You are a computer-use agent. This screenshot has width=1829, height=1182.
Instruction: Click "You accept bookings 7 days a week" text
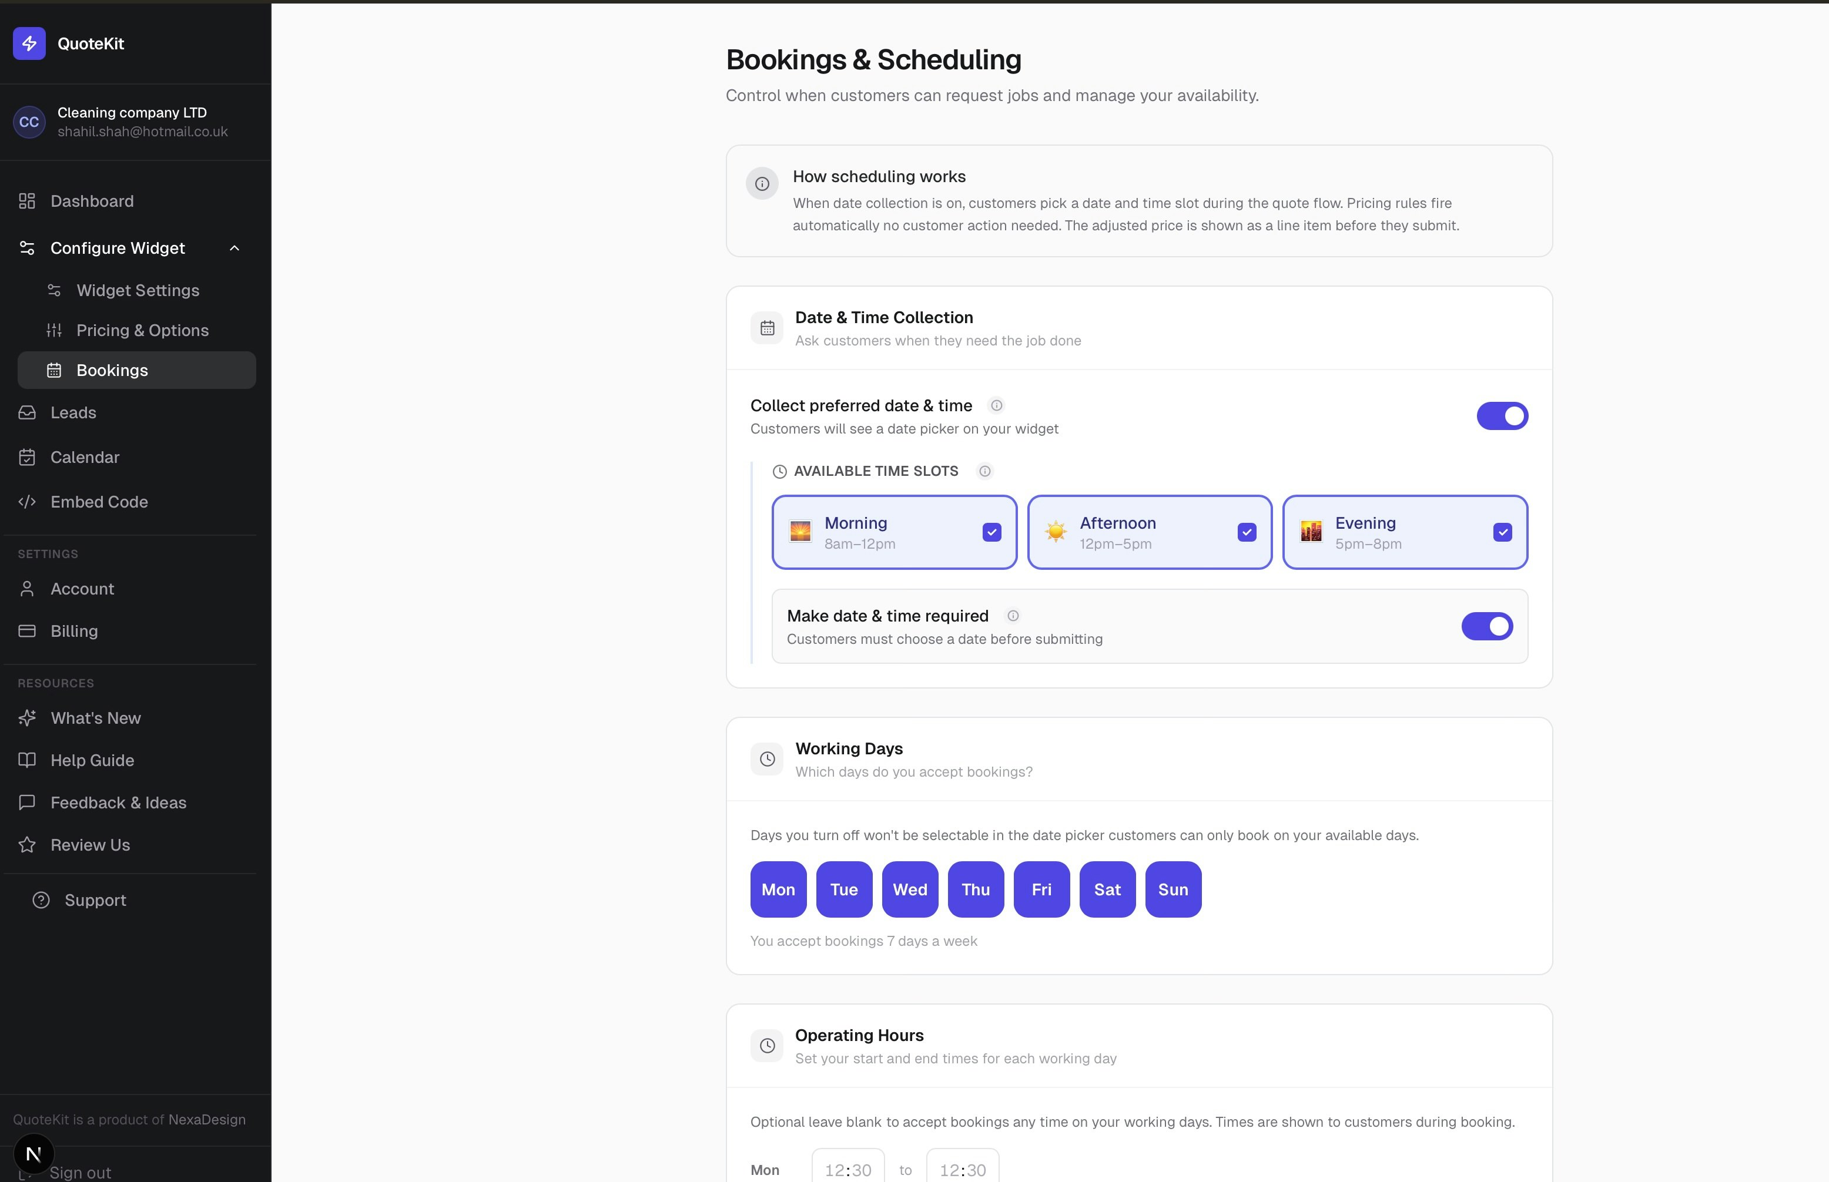point(864,941)
